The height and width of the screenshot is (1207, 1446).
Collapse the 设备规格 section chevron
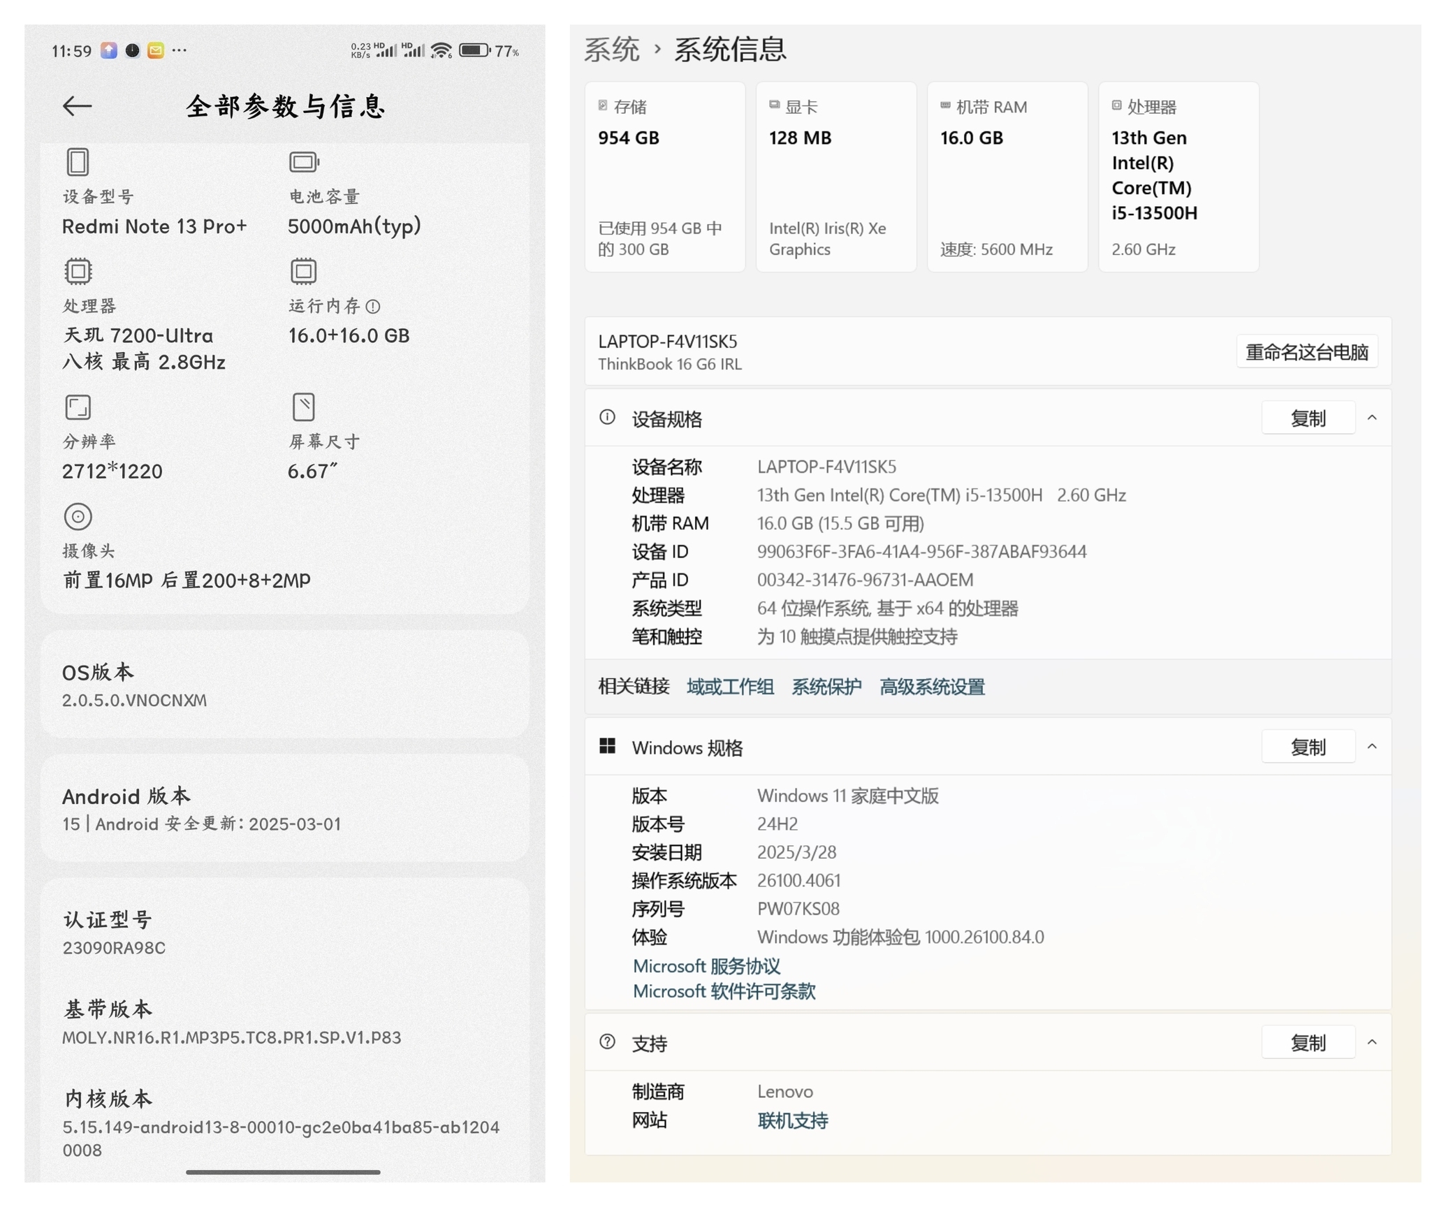pyautogui.click(x=1371, y=418)
